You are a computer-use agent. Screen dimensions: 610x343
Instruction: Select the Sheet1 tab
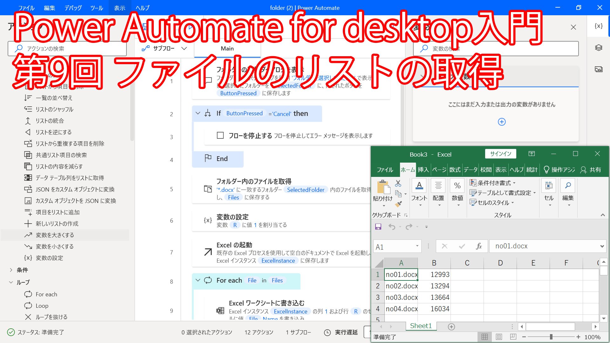(x=421, y=326)
